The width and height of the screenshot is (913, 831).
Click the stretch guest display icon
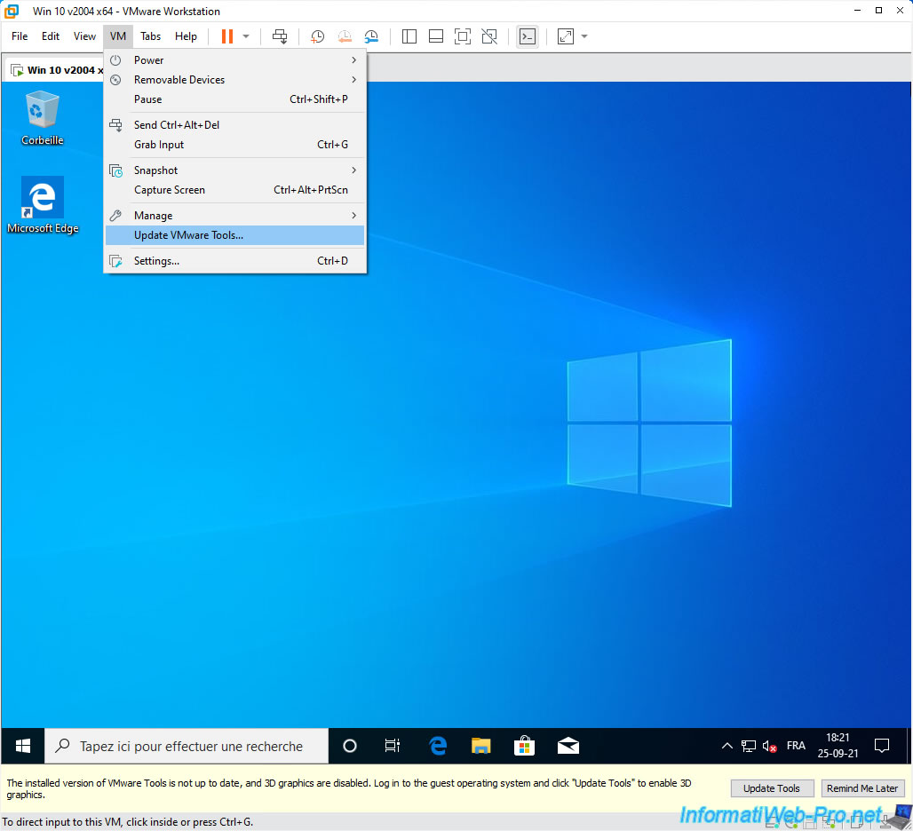pos(566,36)
